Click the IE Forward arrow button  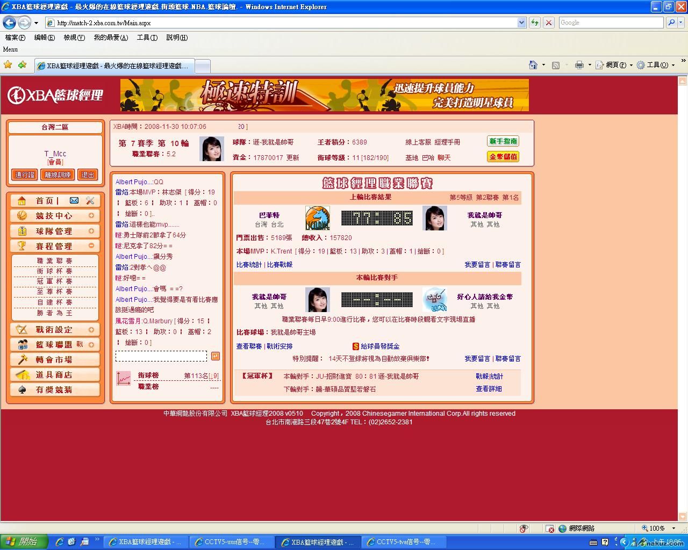24,23
